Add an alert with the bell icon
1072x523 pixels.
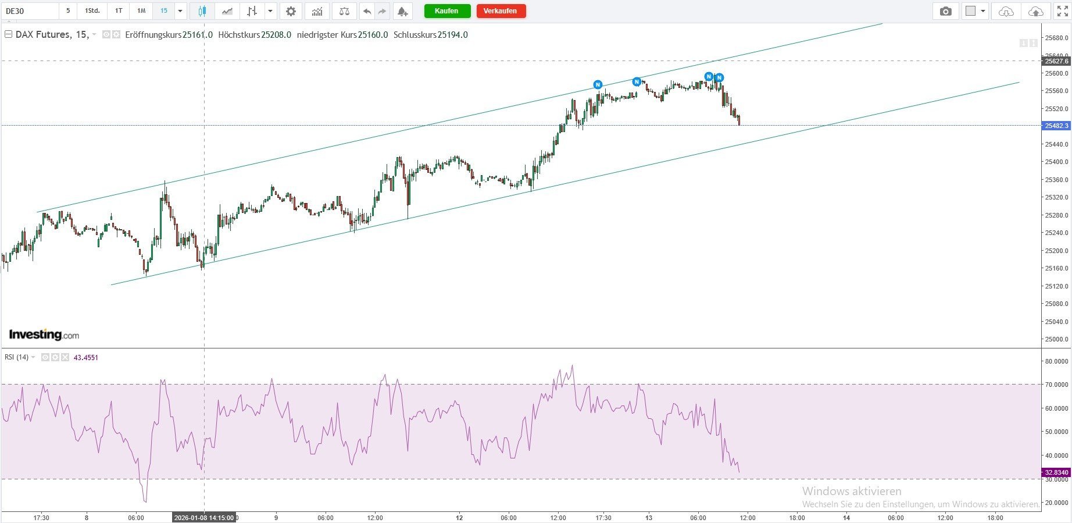402,11
